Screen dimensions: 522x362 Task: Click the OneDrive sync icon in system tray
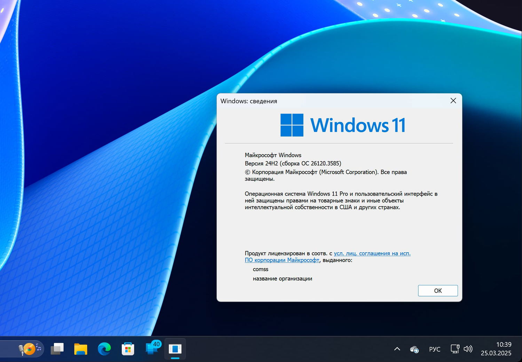[414, 349]
